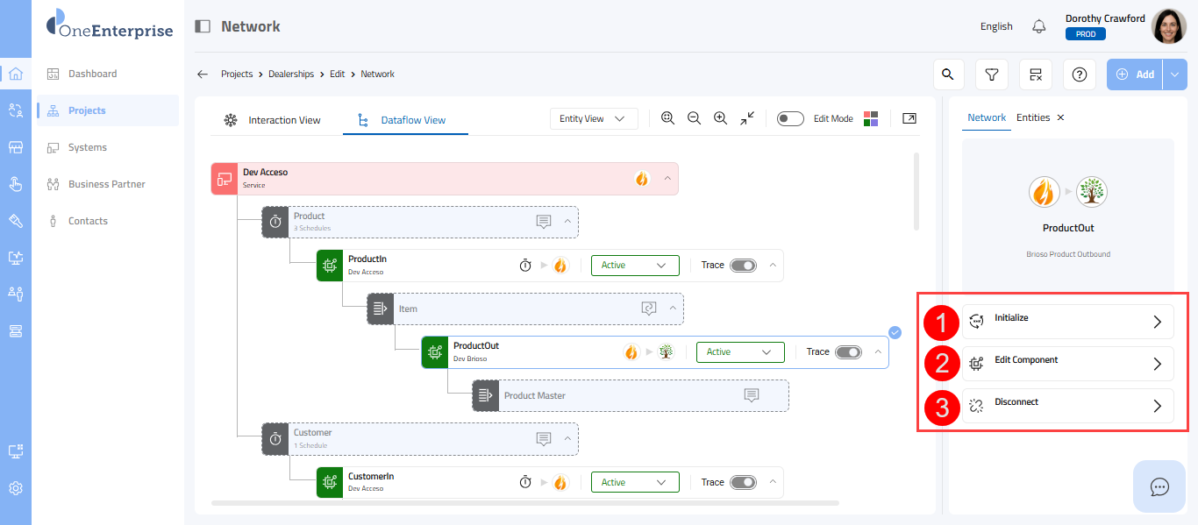This screenshot has width=1198, height=525.
Task: Open ProductOut Active status dropdown
Action: pos(739,351)
